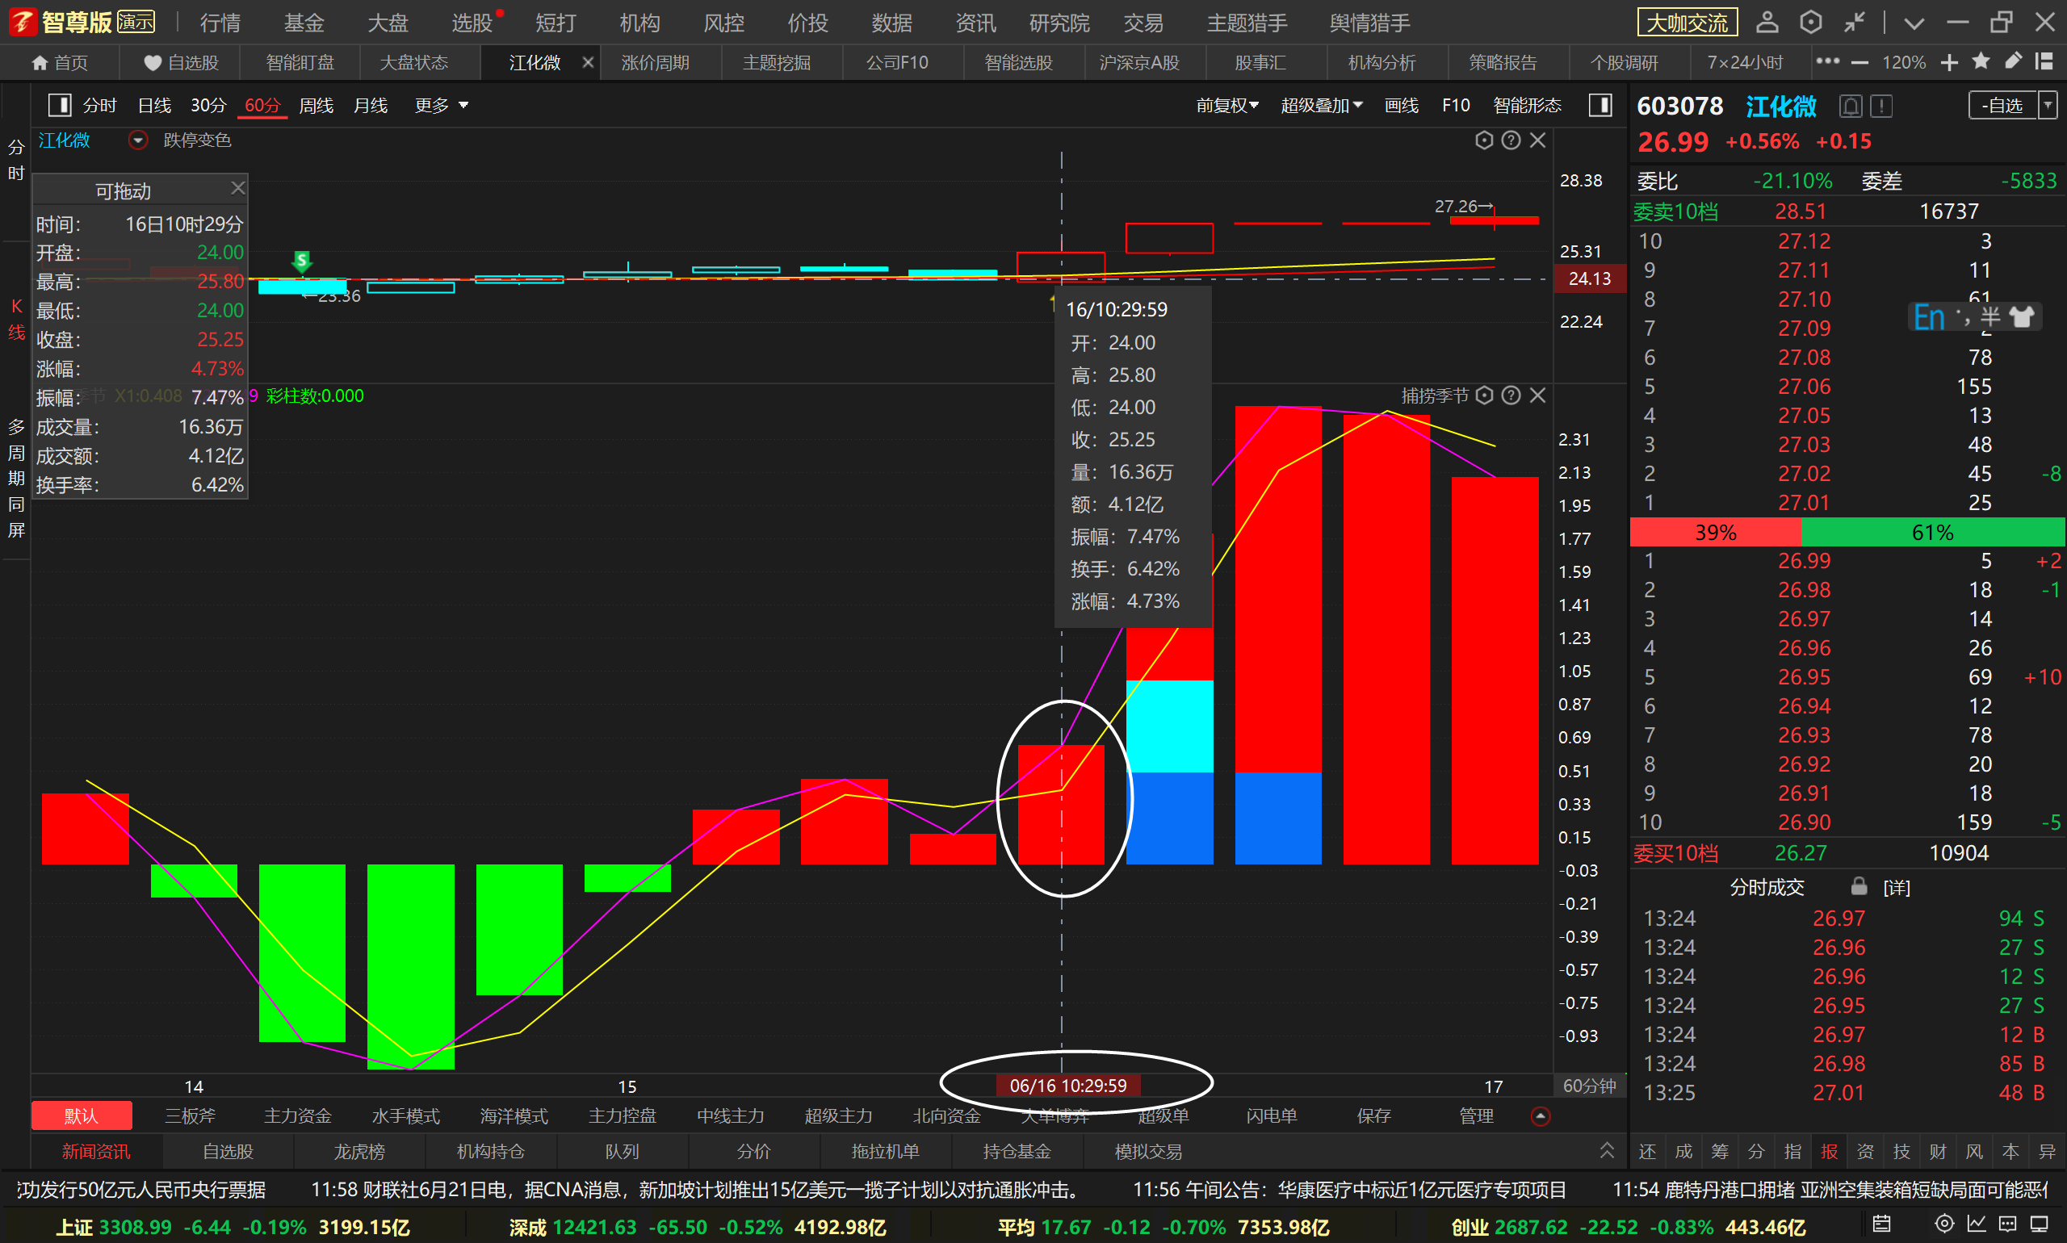The image size is (2067, 1243).
Task: Select the 主力资金 indicator template
Action: click(297, 1115)
